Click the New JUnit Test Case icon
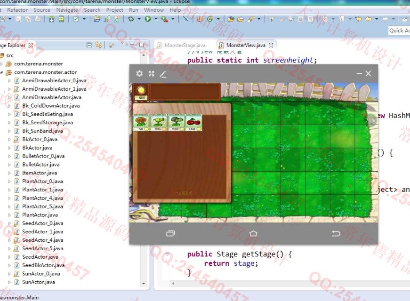Viewport: 410px width, 301px height. 107,19
